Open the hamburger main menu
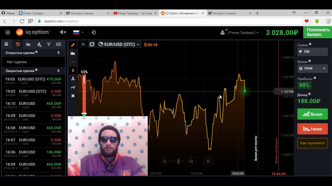Viewport: 332px width, 186px height. coord(8,32)
